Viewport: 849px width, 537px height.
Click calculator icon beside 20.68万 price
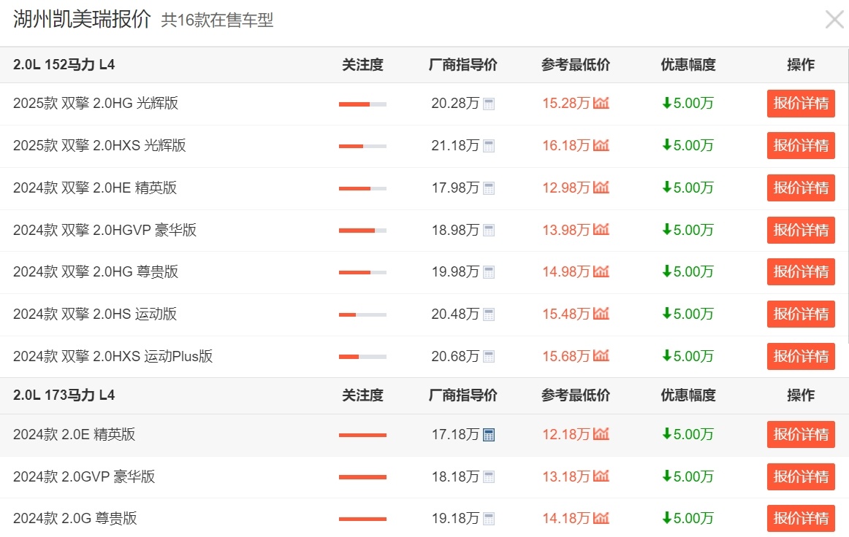[x=488, y=356]
